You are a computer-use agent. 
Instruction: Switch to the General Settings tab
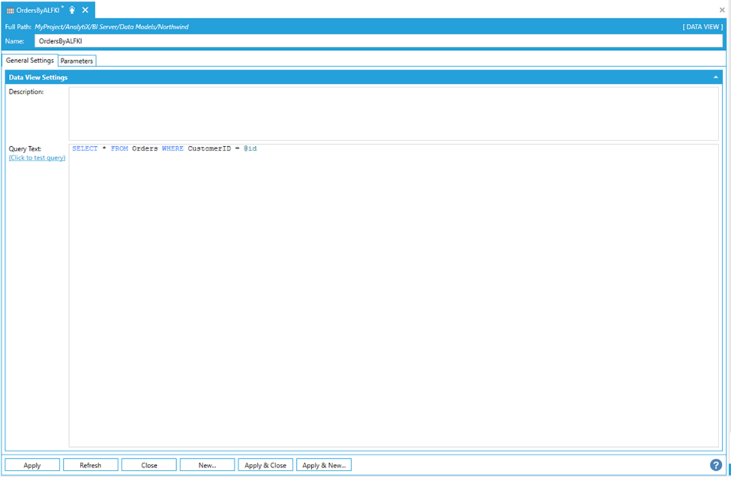tap(30, 61)
